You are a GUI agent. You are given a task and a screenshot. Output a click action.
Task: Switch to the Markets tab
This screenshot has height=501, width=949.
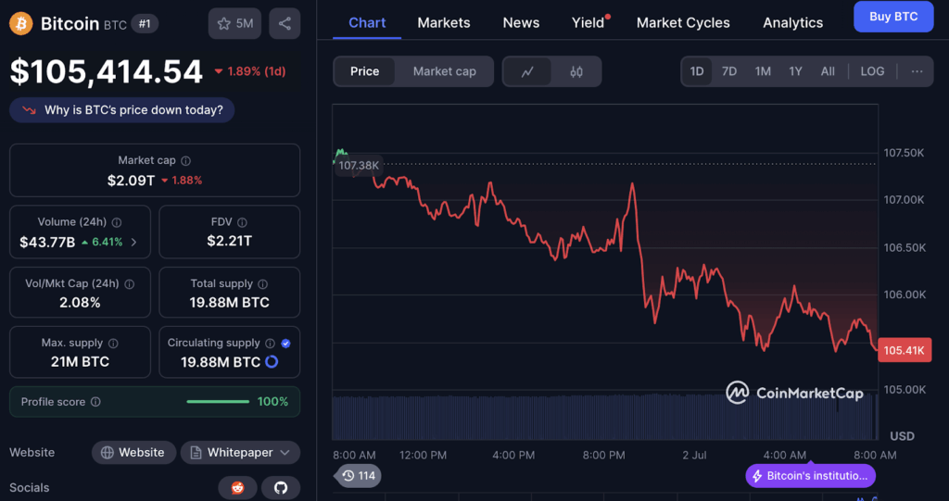(444, 22)
